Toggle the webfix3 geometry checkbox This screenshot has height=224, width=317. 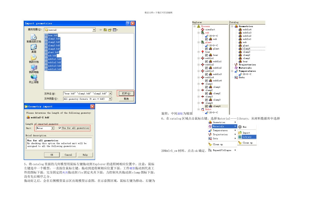tap(207, 74)
